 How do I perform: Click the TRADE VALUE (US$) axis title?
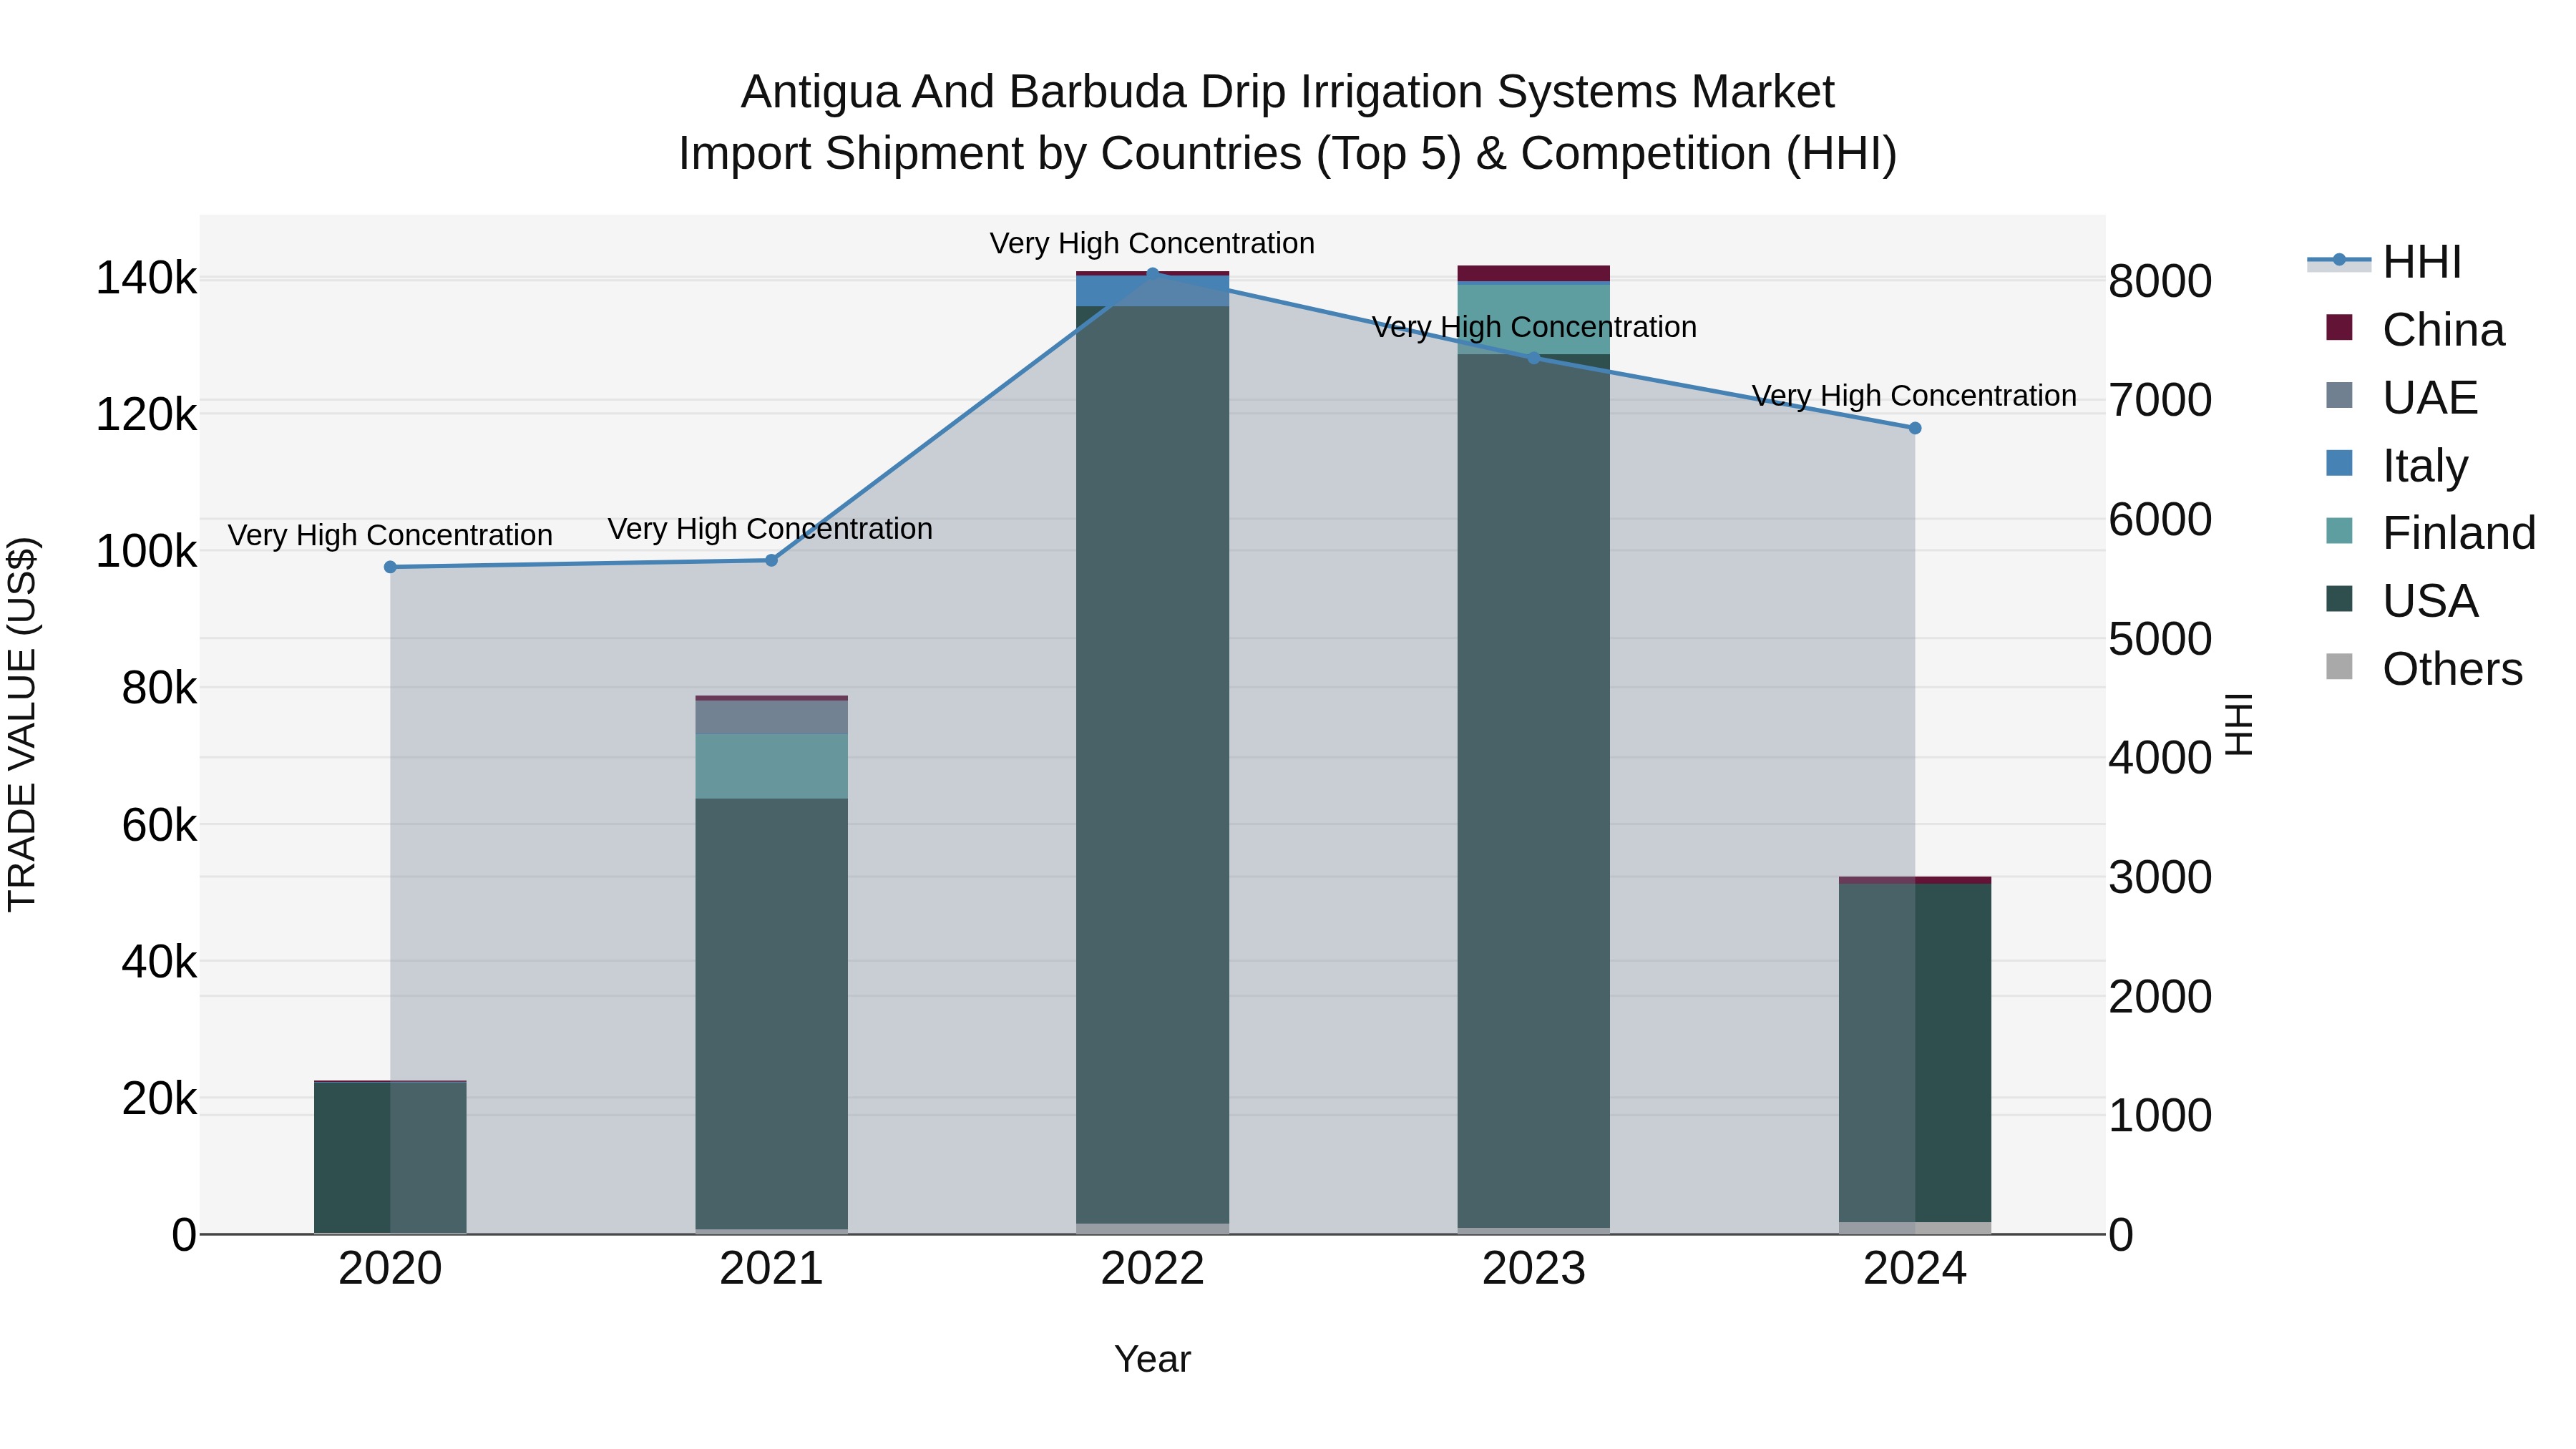22,724
